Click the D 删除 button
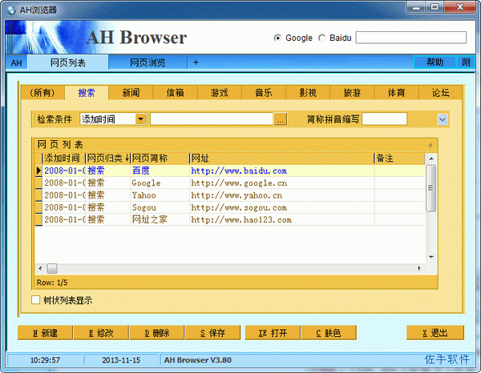Viewport: 481px width, 373px height. coord(157,333)
